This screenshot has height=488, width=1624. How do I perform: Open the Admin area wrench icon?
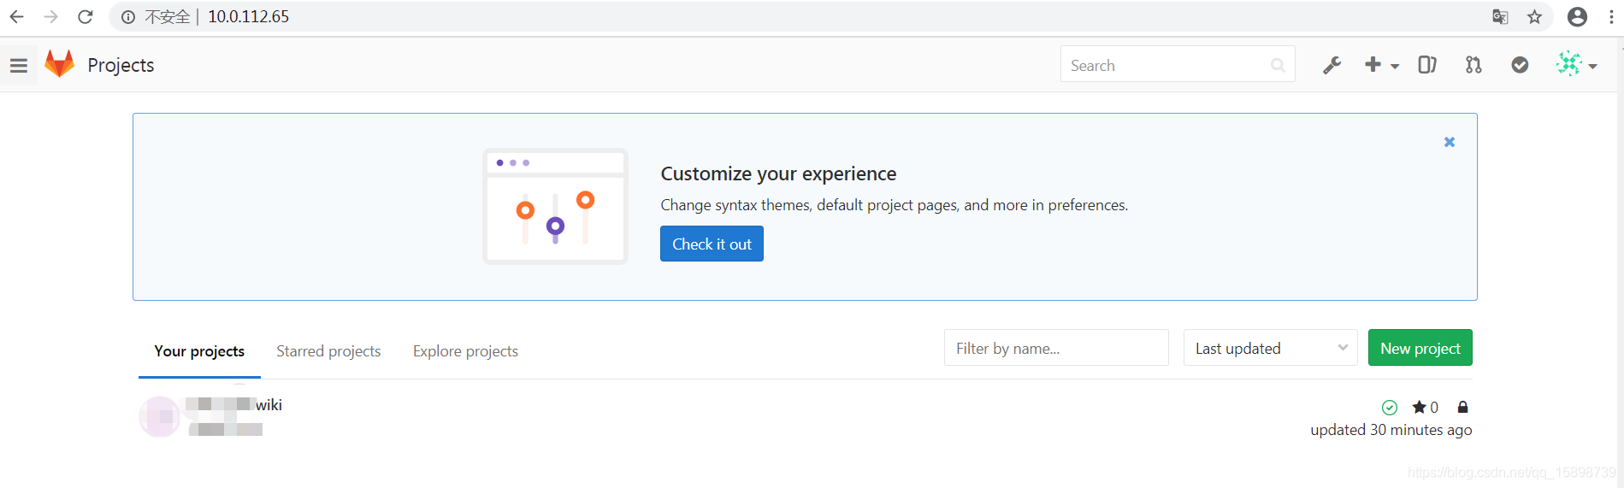tap(1332, 65)
